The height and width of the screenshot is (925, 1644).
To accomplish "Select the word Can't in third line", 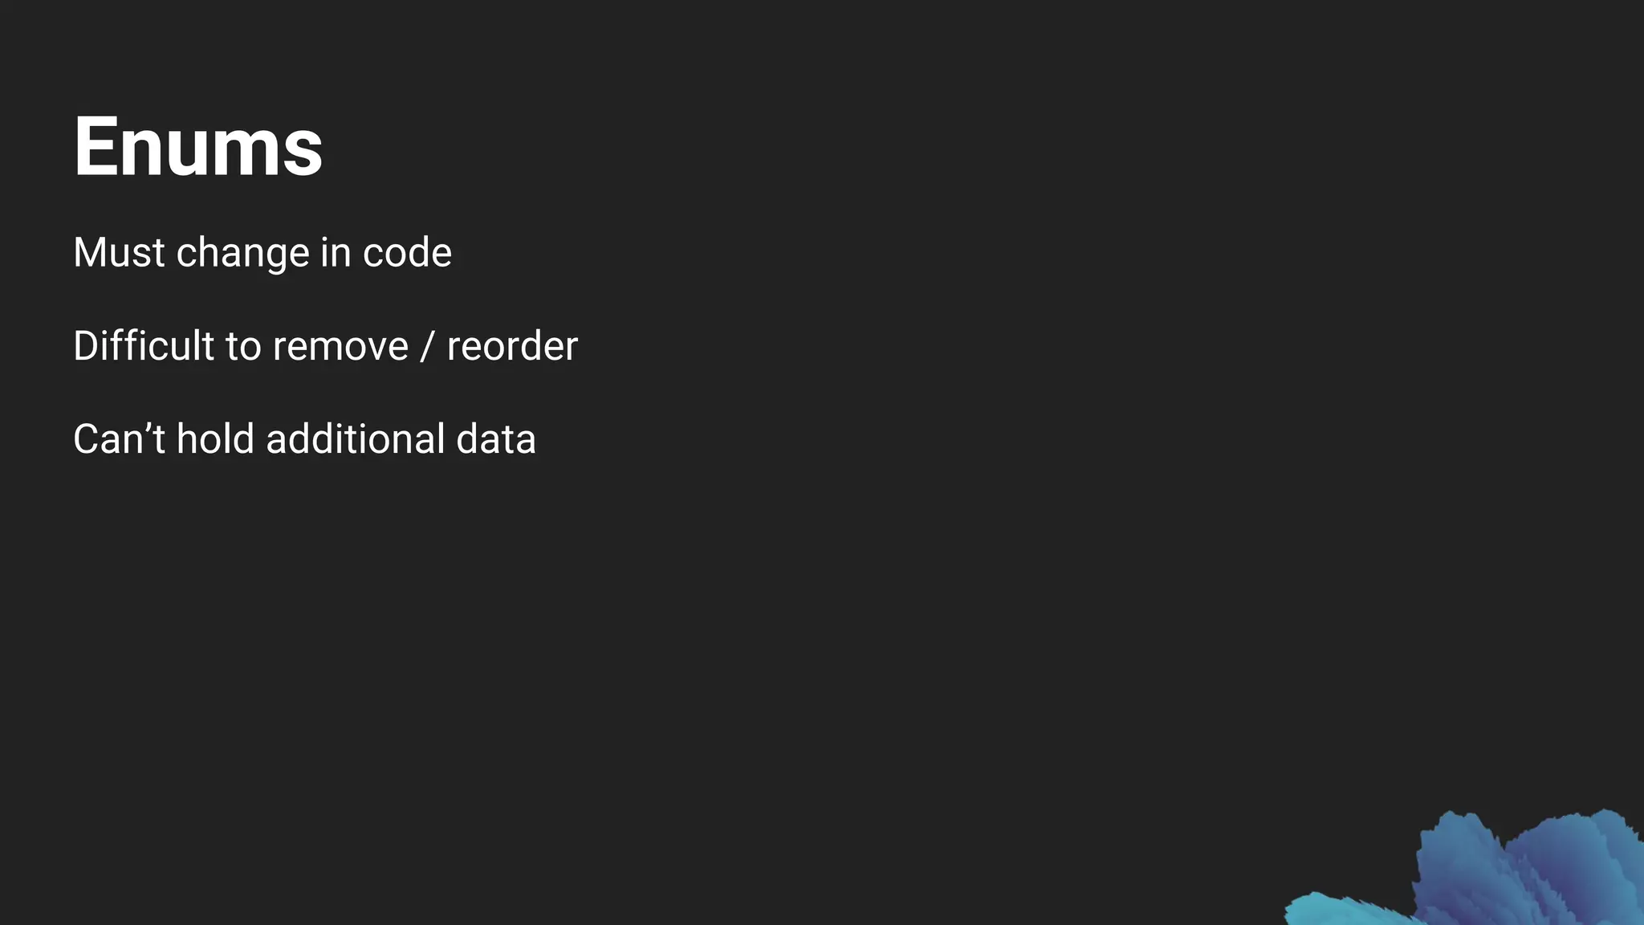I will click(119, 439).
